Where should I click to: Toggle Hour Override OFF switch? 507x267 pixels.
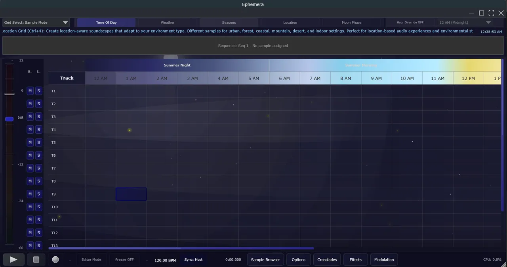coord(410,23)
